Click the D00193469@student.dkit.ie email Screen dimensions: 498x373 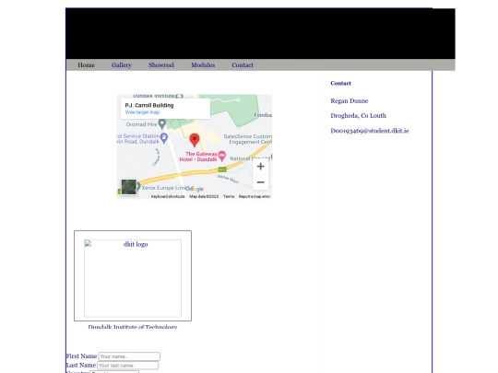(x=370, y=131)
